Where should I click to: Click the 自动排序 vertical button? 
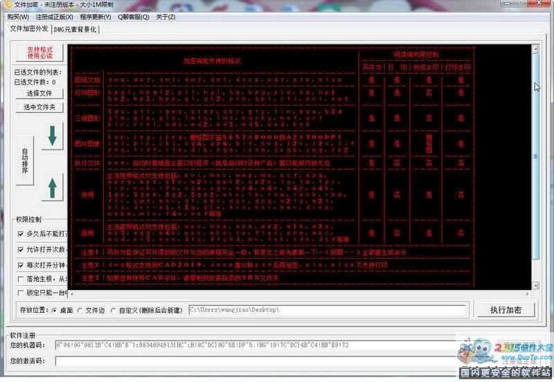point(25,161)
